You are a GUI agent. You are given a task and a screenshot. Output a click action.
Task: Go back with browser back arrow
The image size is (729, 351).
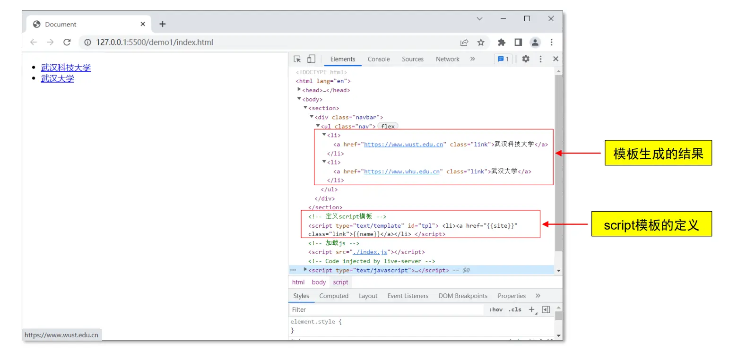click(34, 42)
